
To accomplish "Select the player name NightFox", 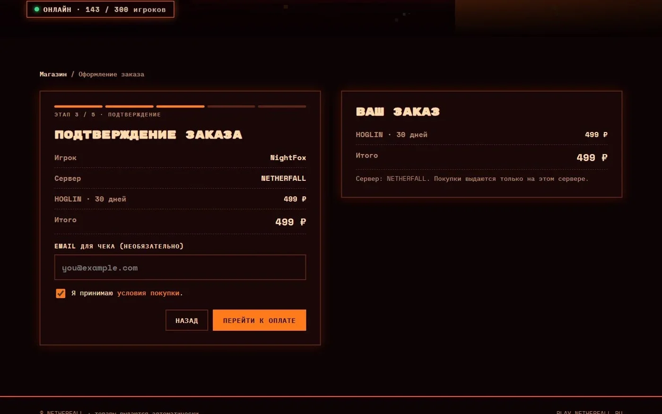I will (x=288, y=158).
